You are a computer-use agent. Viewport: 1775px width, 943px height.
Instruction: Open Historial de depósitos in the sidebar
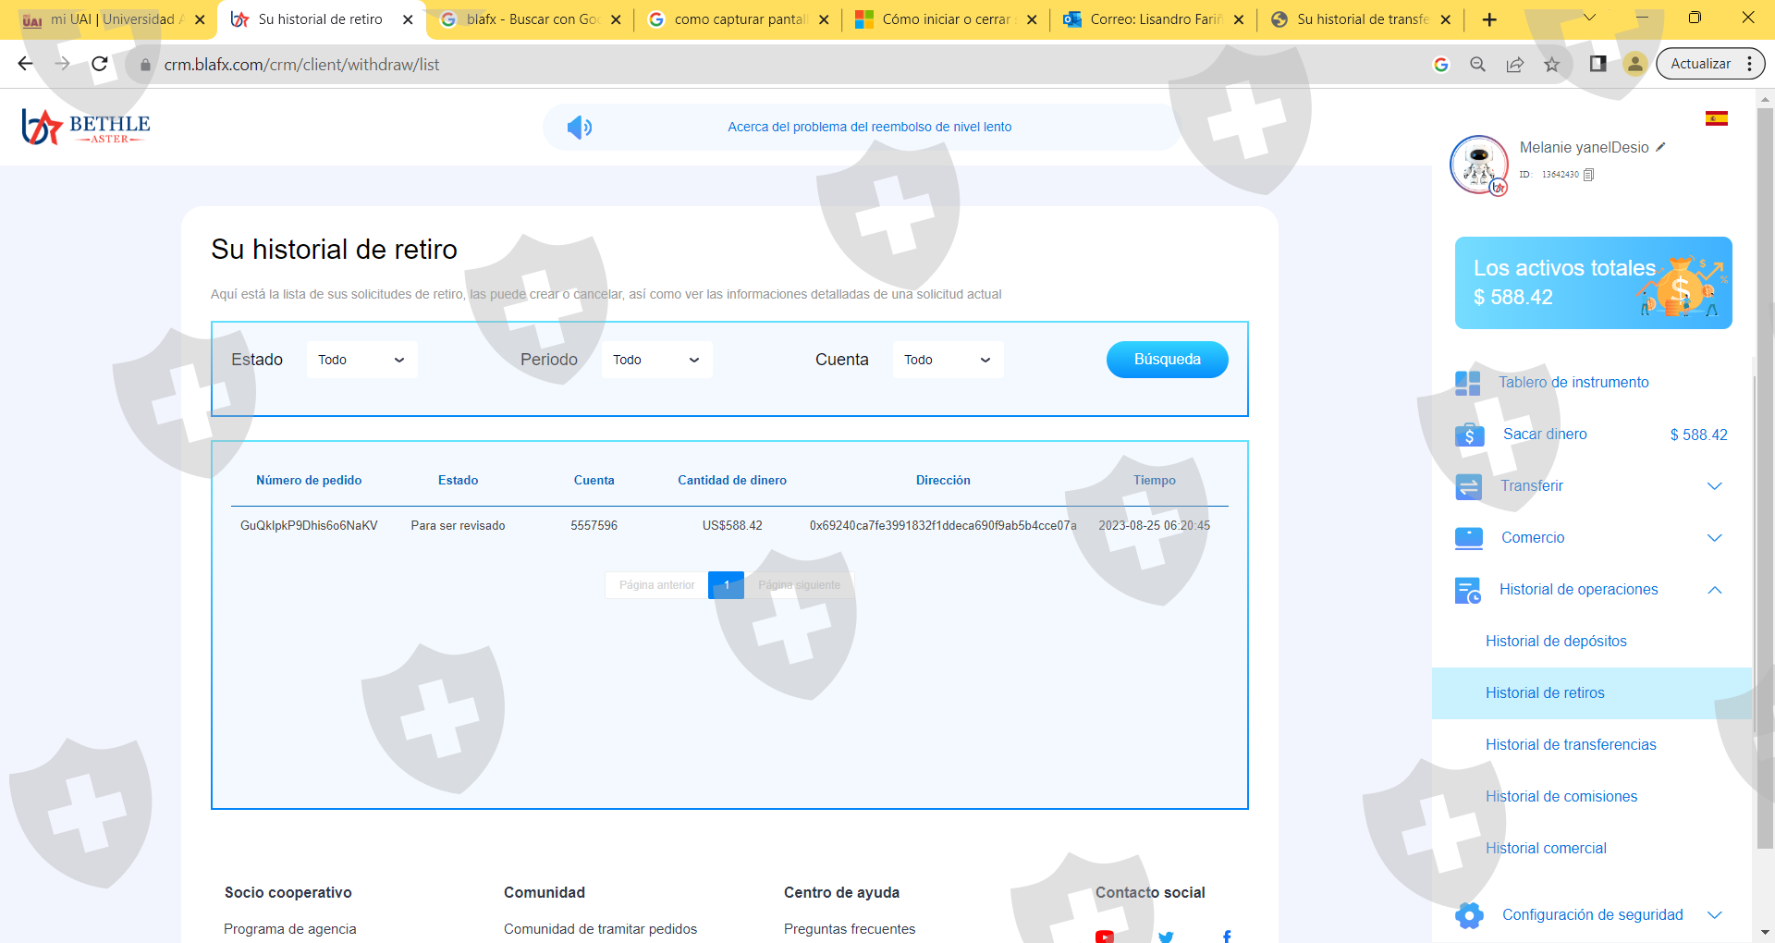click(x=1555, y=642)
